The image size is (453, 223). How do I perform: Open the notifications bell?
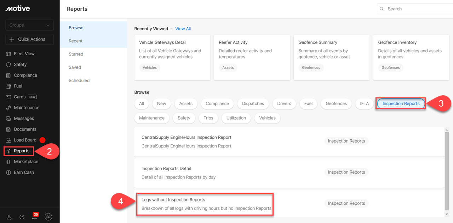[x=35, y=217]
